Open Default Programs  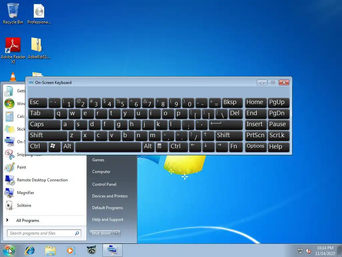[x=108, y=208]
